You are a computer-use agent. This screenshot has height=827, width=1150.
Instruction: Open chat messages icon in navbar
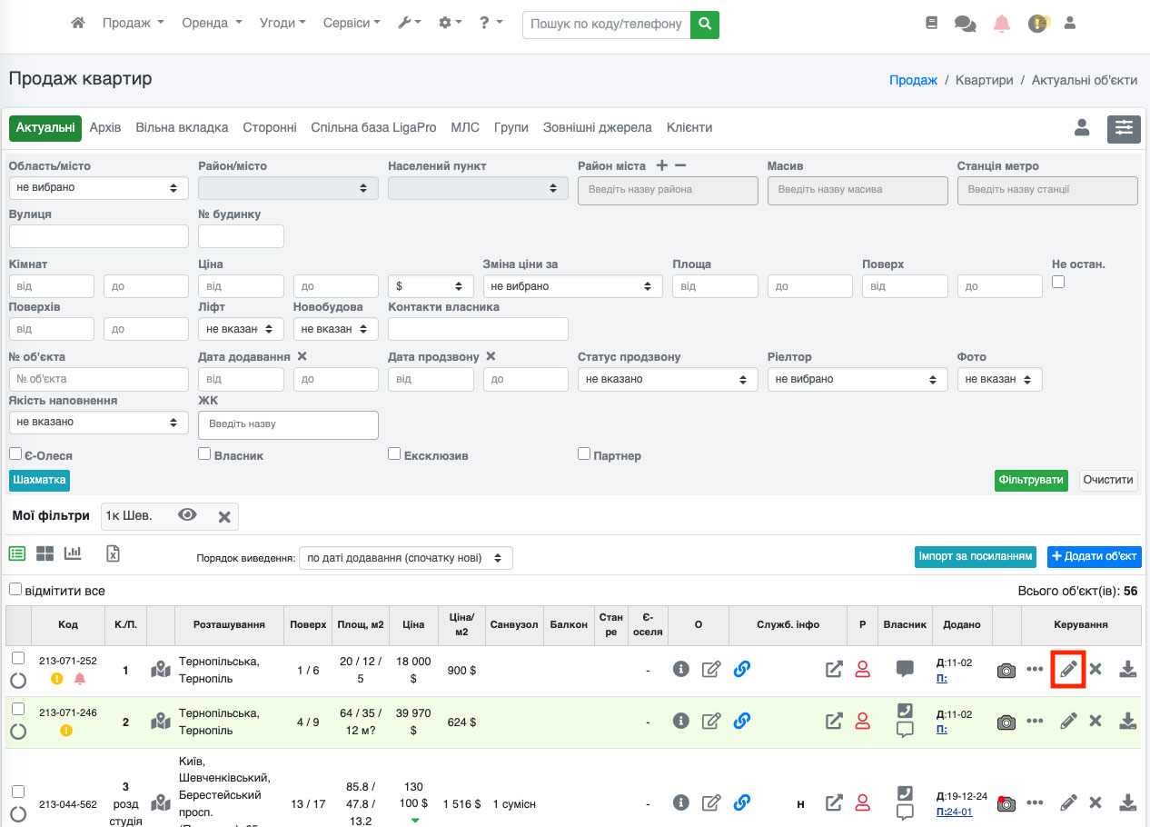(965, 24)
